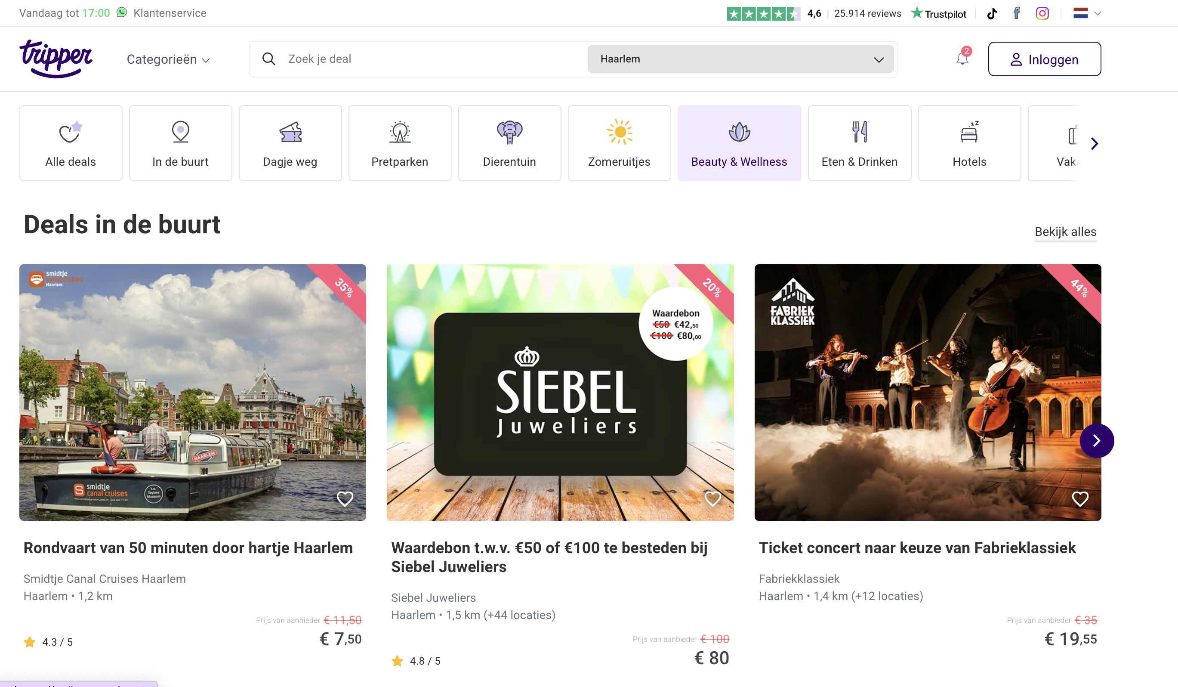
Task: Open the TikTok social icon
Action: [992, 14]
